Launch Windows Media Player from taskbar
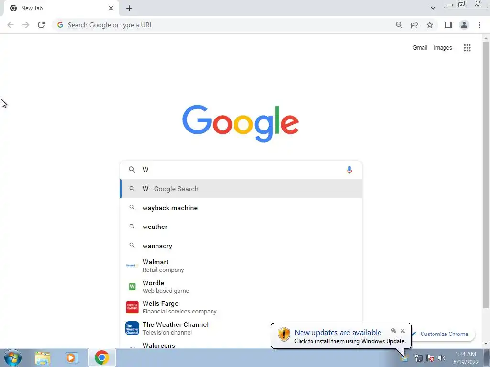 click(x=71, y=357)
